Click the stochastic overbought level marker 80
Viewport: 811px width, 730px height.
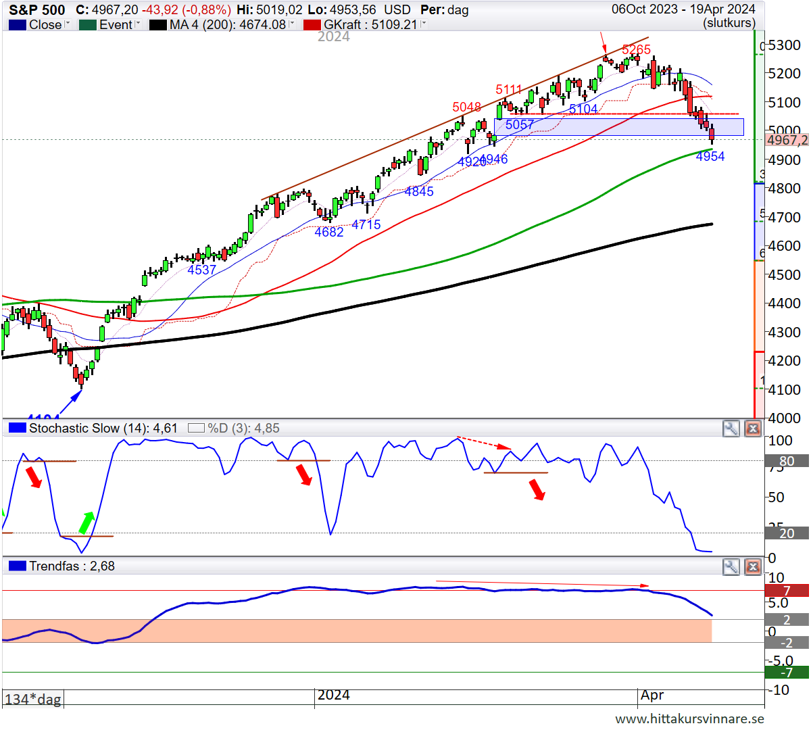(x=787, y=462)
